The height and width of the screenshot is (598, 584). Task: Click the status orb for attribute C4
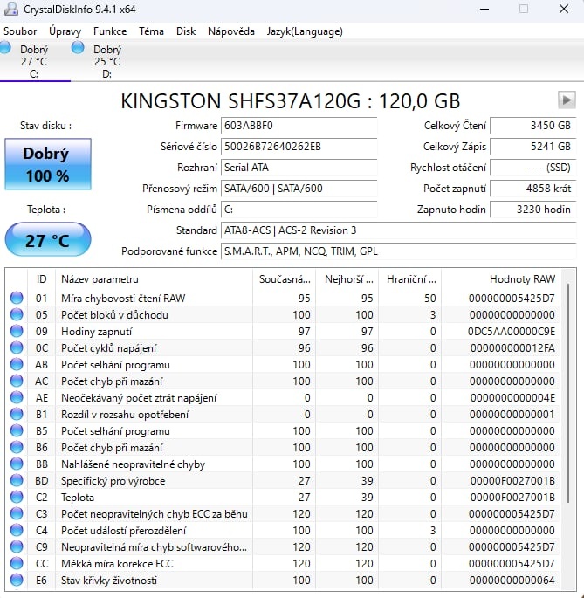pyautogui.click(x=17, y=530)
